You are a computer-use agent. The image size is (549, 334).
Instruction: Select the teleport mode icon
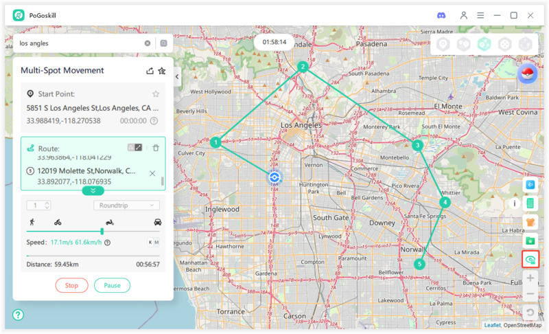[x=443, y=44]
